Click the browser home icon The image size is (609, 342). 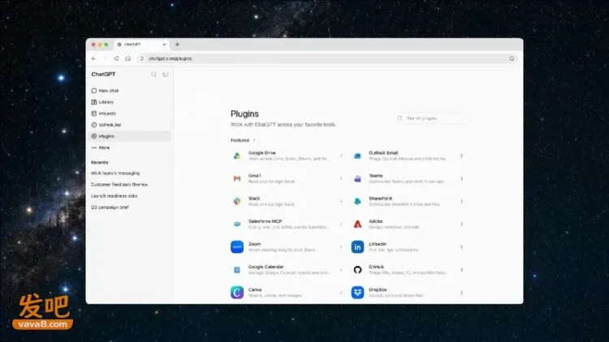coord(127,58)
